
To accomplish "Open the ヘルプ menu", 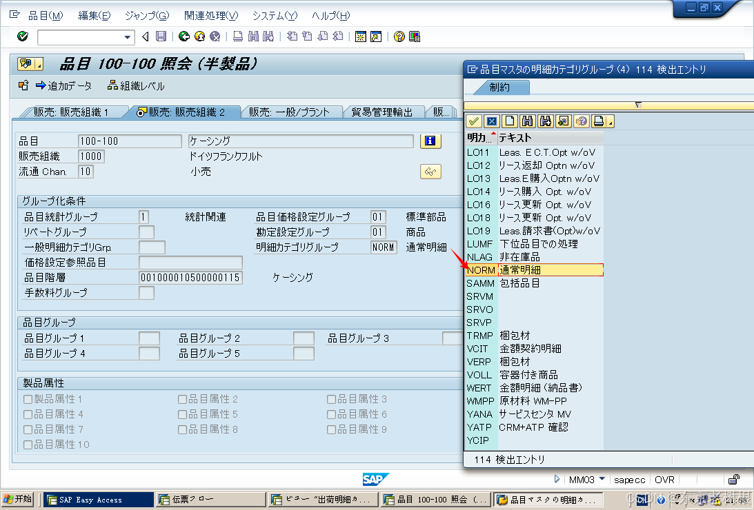I will [x=331, y=15].
